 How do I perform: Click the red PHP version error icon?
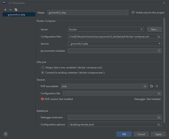[42, 99]
